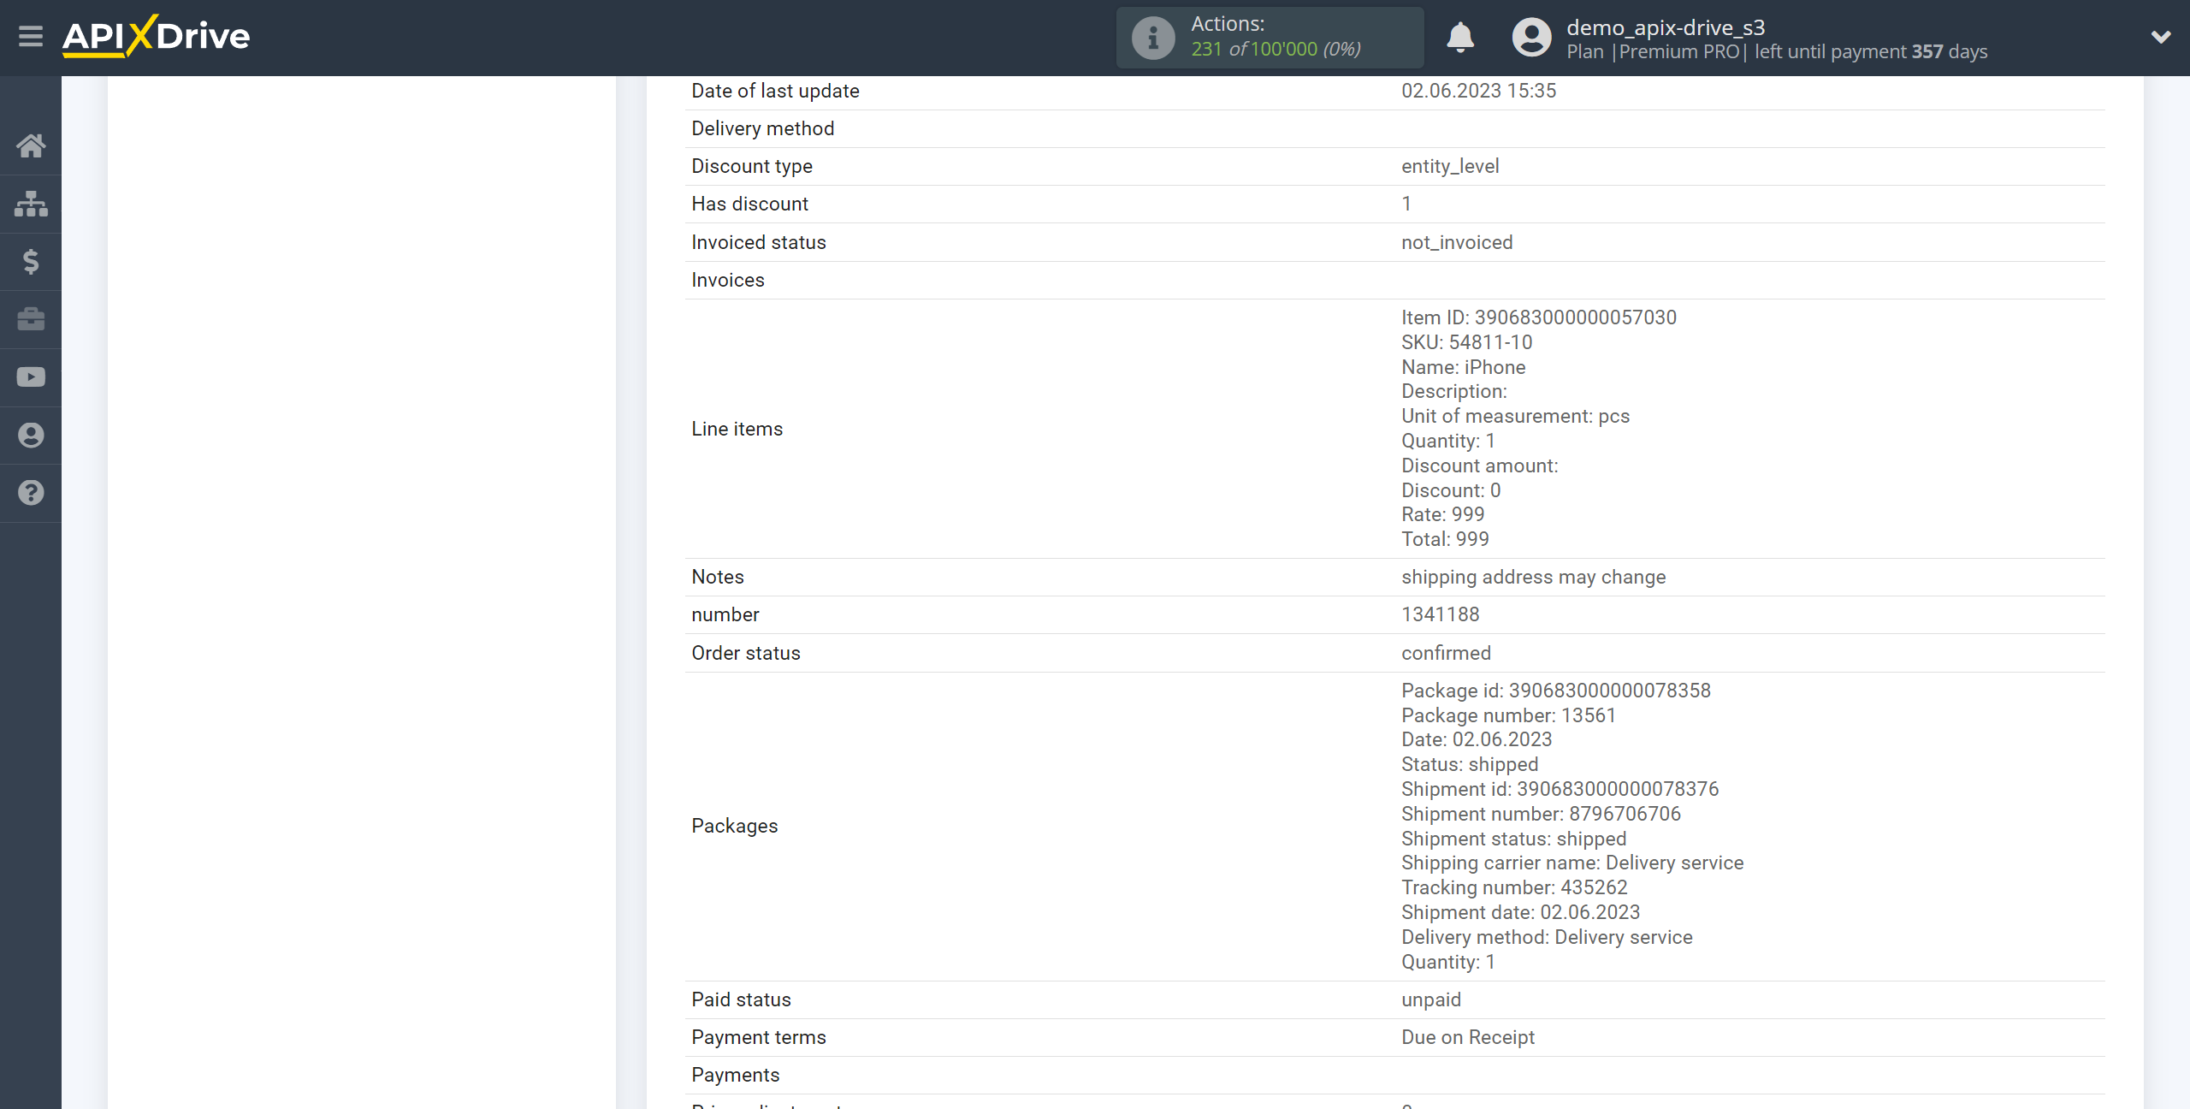Screen dimensions: 2190x1109
Task: Click the Payments label
Action: pos(736,1076)
